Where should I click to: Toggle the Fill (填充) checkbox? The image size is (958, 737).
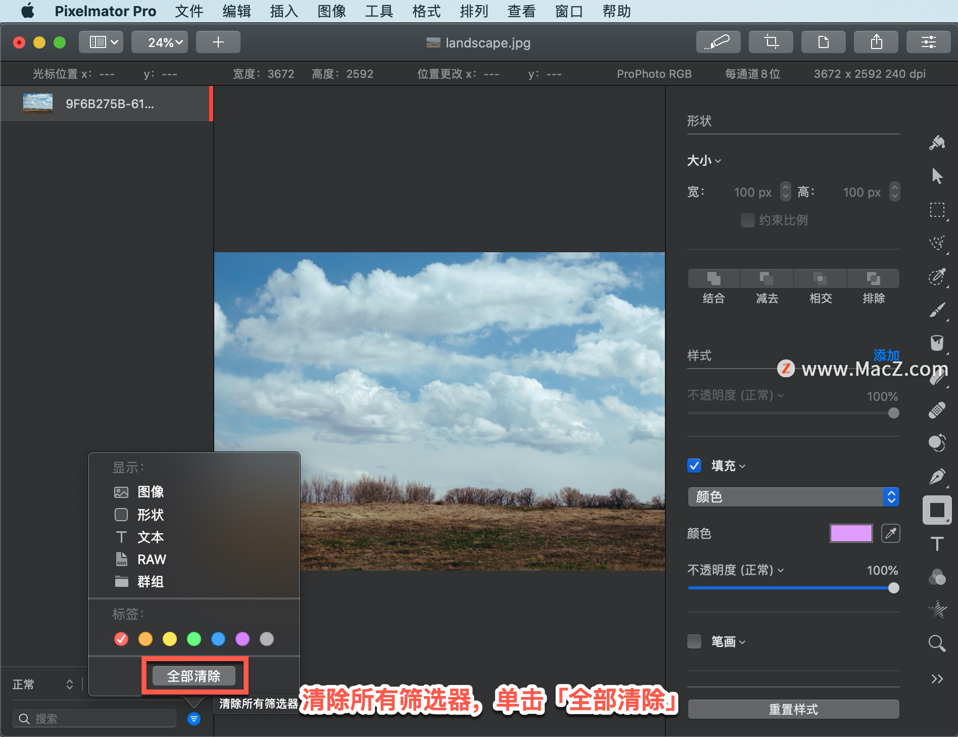(x=694, y=466)
